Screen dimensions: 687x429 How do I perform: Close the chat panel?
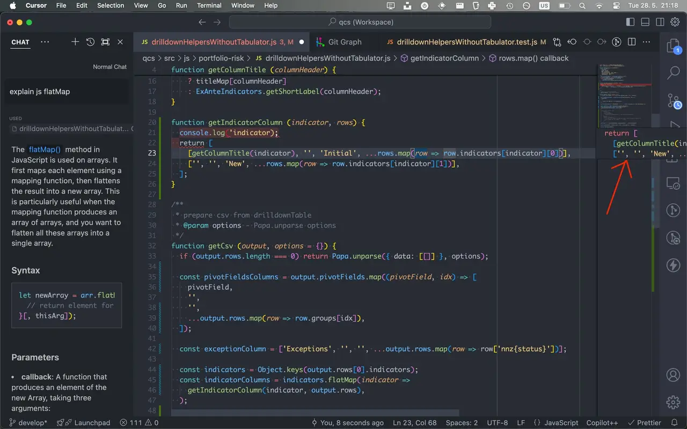pos(120,42)
